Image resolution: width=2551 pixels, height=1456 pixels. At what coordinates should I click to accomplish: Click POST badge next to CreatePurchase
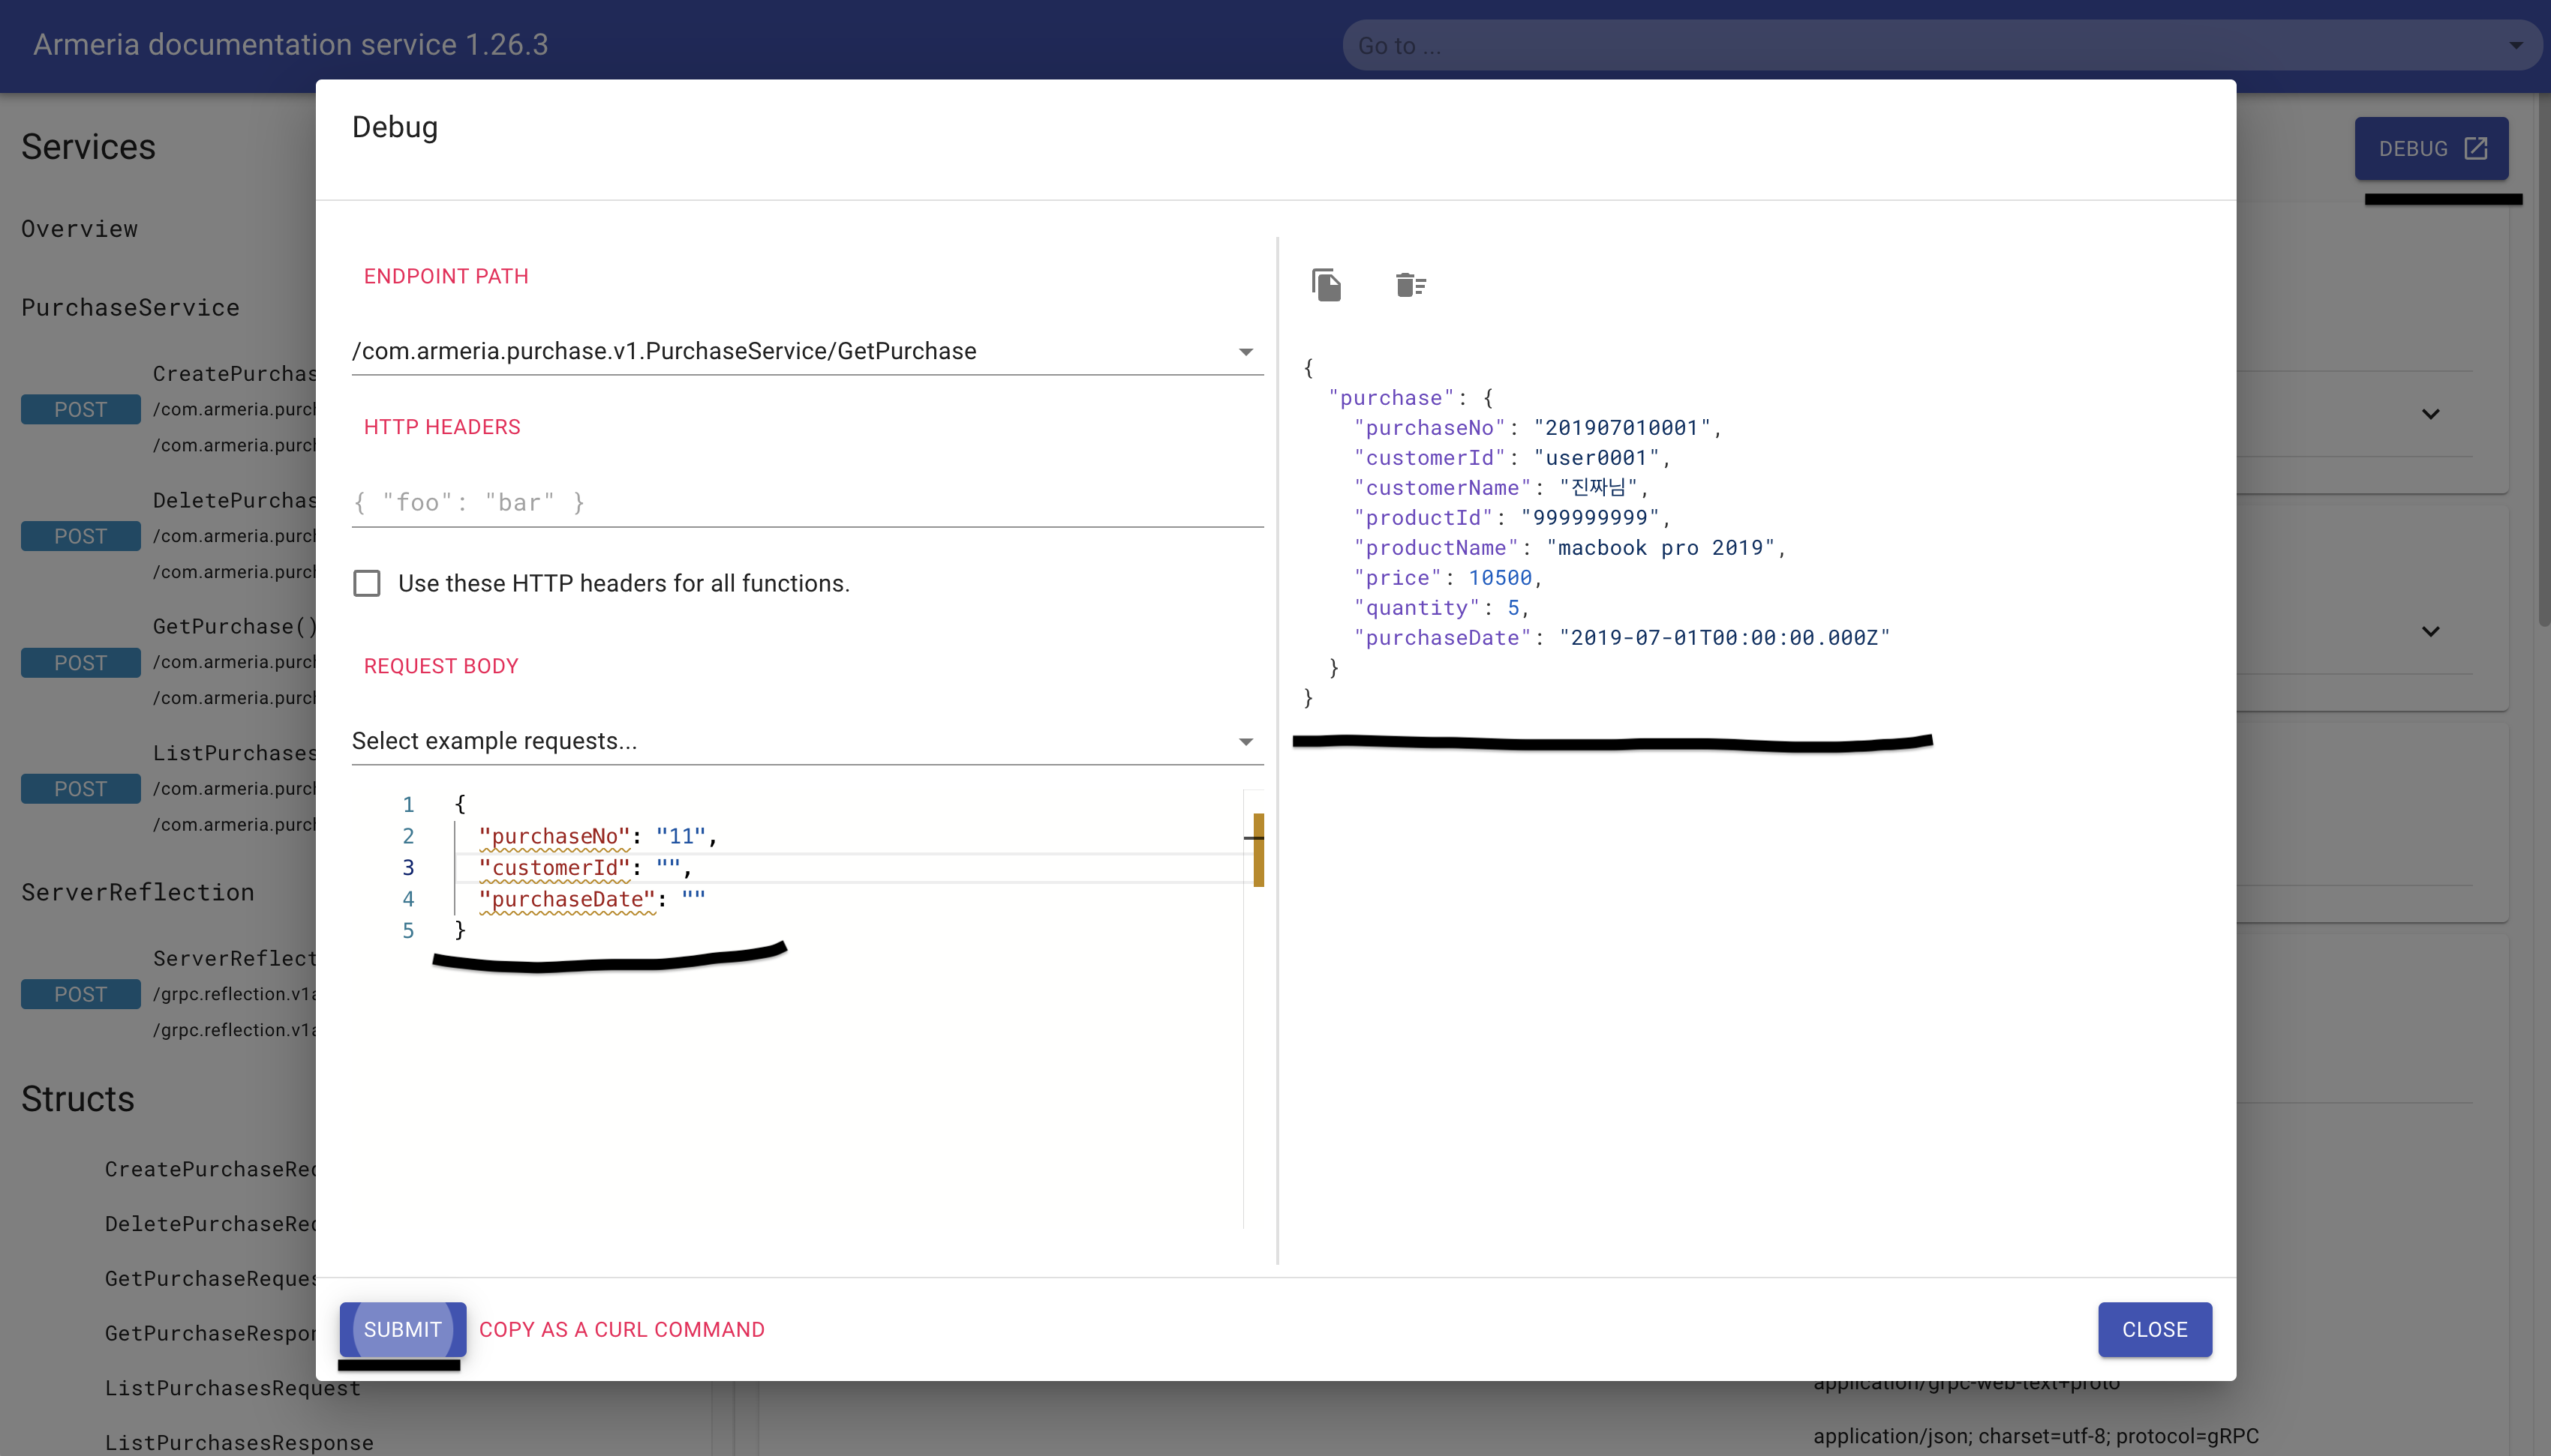tap(80, 410)
